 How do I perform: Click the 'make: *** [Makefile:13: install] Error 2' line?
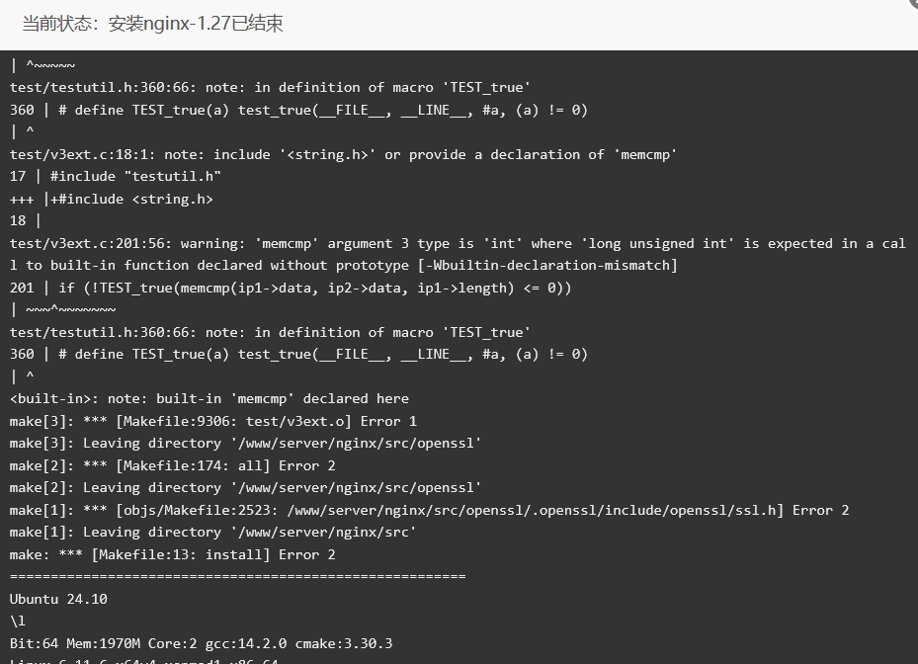(173, 554)
